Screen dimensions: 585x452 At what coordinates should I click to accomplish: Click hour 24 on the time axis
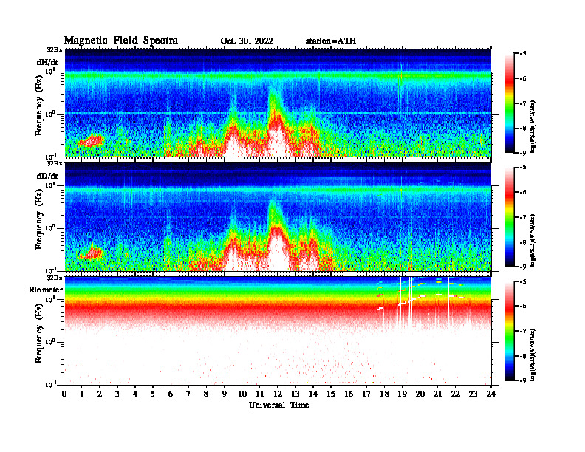point(491,394)
